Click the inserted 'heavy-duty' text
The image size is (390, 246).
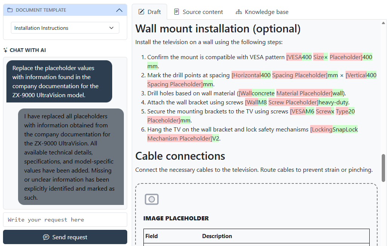pyautogui.click(x=333, y=102)
